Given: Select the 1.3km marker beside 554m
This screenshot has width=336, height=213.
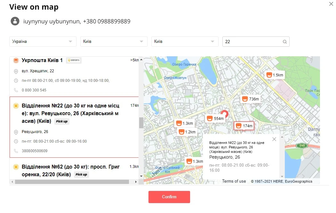Looking at the screenshot, I should (x=185, y=123).
